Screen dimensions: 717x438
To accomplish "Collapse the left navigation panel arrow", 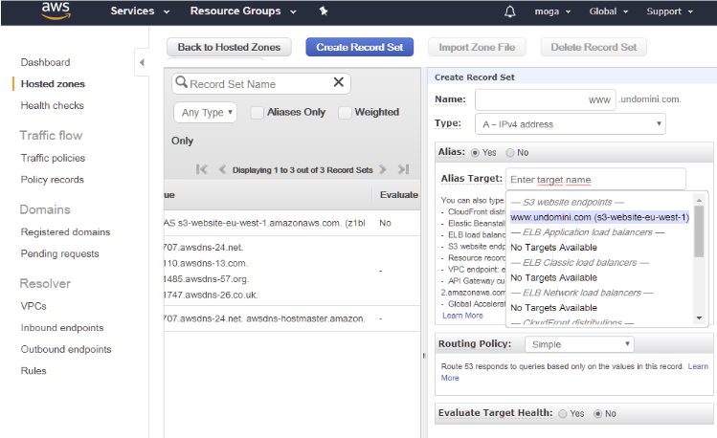I will [142, 62].
